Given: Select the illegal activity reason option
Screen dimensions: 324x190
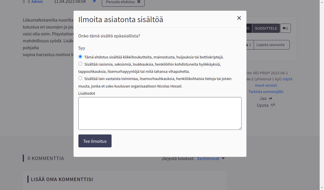Looking at the screenshot, I should pos(80,78).
